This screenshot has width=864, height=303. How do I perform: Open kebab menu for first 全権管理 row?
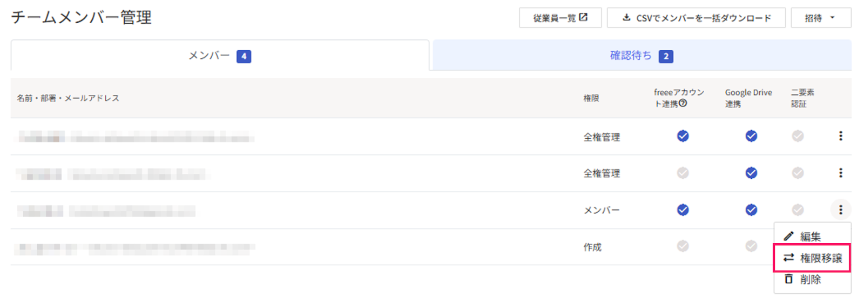(840, 136)
